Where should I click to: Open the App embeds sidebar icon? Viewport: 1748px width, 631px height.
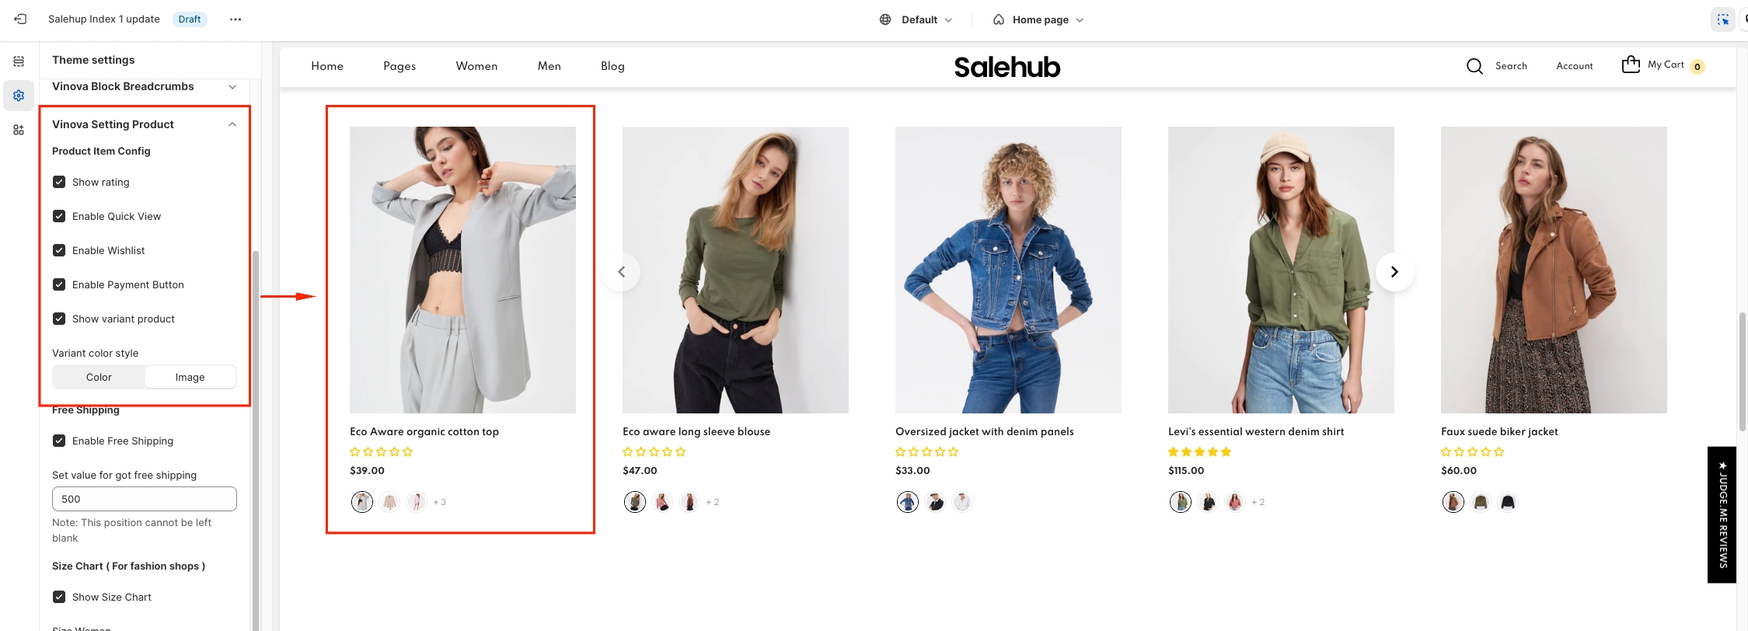coord(19,130)
